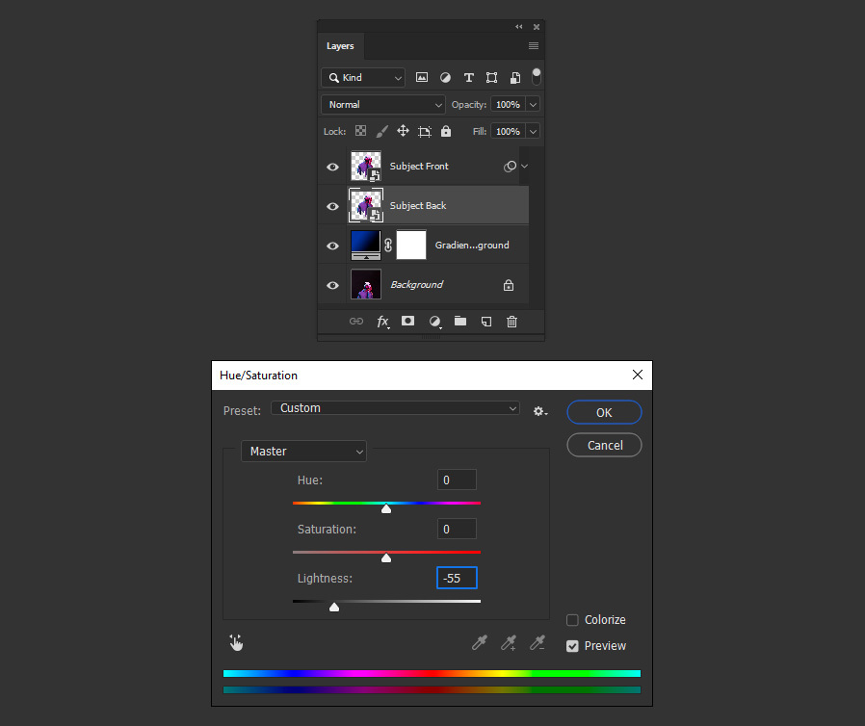Select the Layers tab
This screenshot has width=865, height=726.
click(340, 46)
